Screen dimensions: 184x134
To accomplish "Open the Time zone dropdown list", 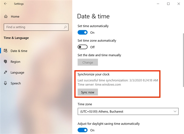I will coord(128,111).
